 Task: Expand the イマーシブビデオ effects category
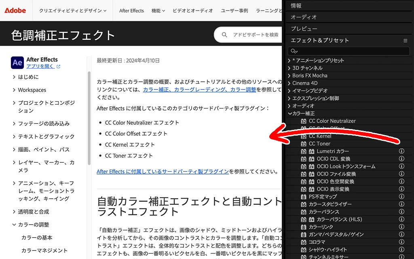pyautogui.click(x=289, y=91)
